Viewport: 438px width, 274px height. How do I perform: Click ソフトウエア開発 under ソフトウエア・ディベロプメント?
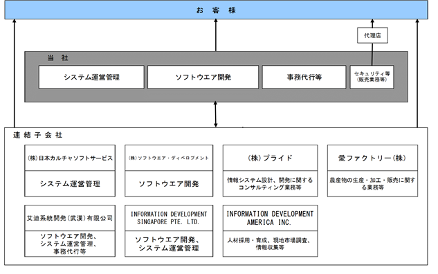[x=169, y=184]
